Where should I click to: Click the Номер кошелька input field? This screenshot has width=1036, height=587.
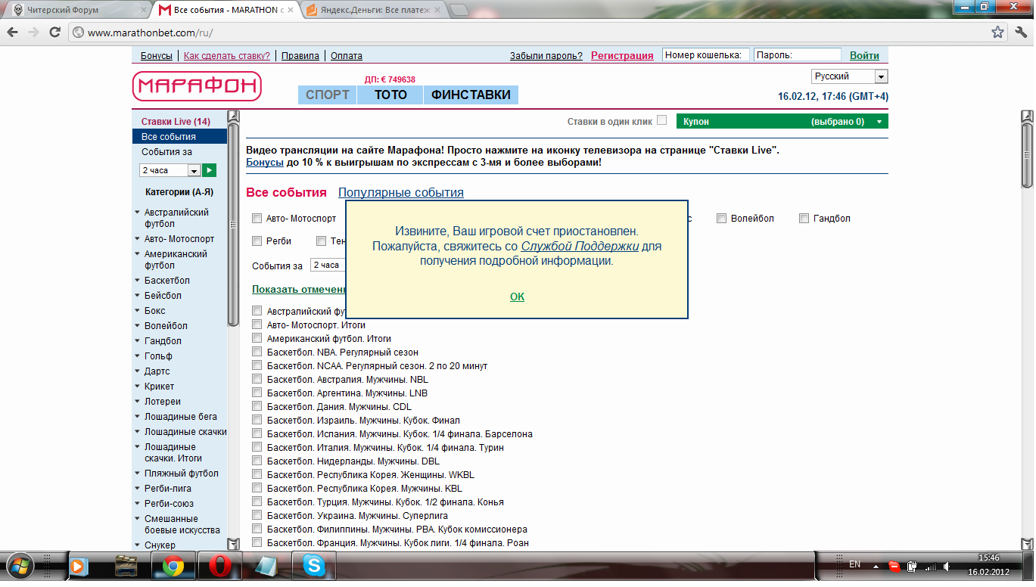pos(706,55)
